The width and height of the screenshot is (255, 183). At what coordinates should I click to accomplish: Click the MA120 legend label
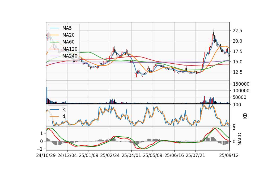[70, 49]
